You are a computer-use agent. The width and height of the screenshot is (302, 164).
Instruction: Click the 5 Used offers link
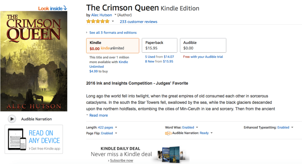[150, 57]
